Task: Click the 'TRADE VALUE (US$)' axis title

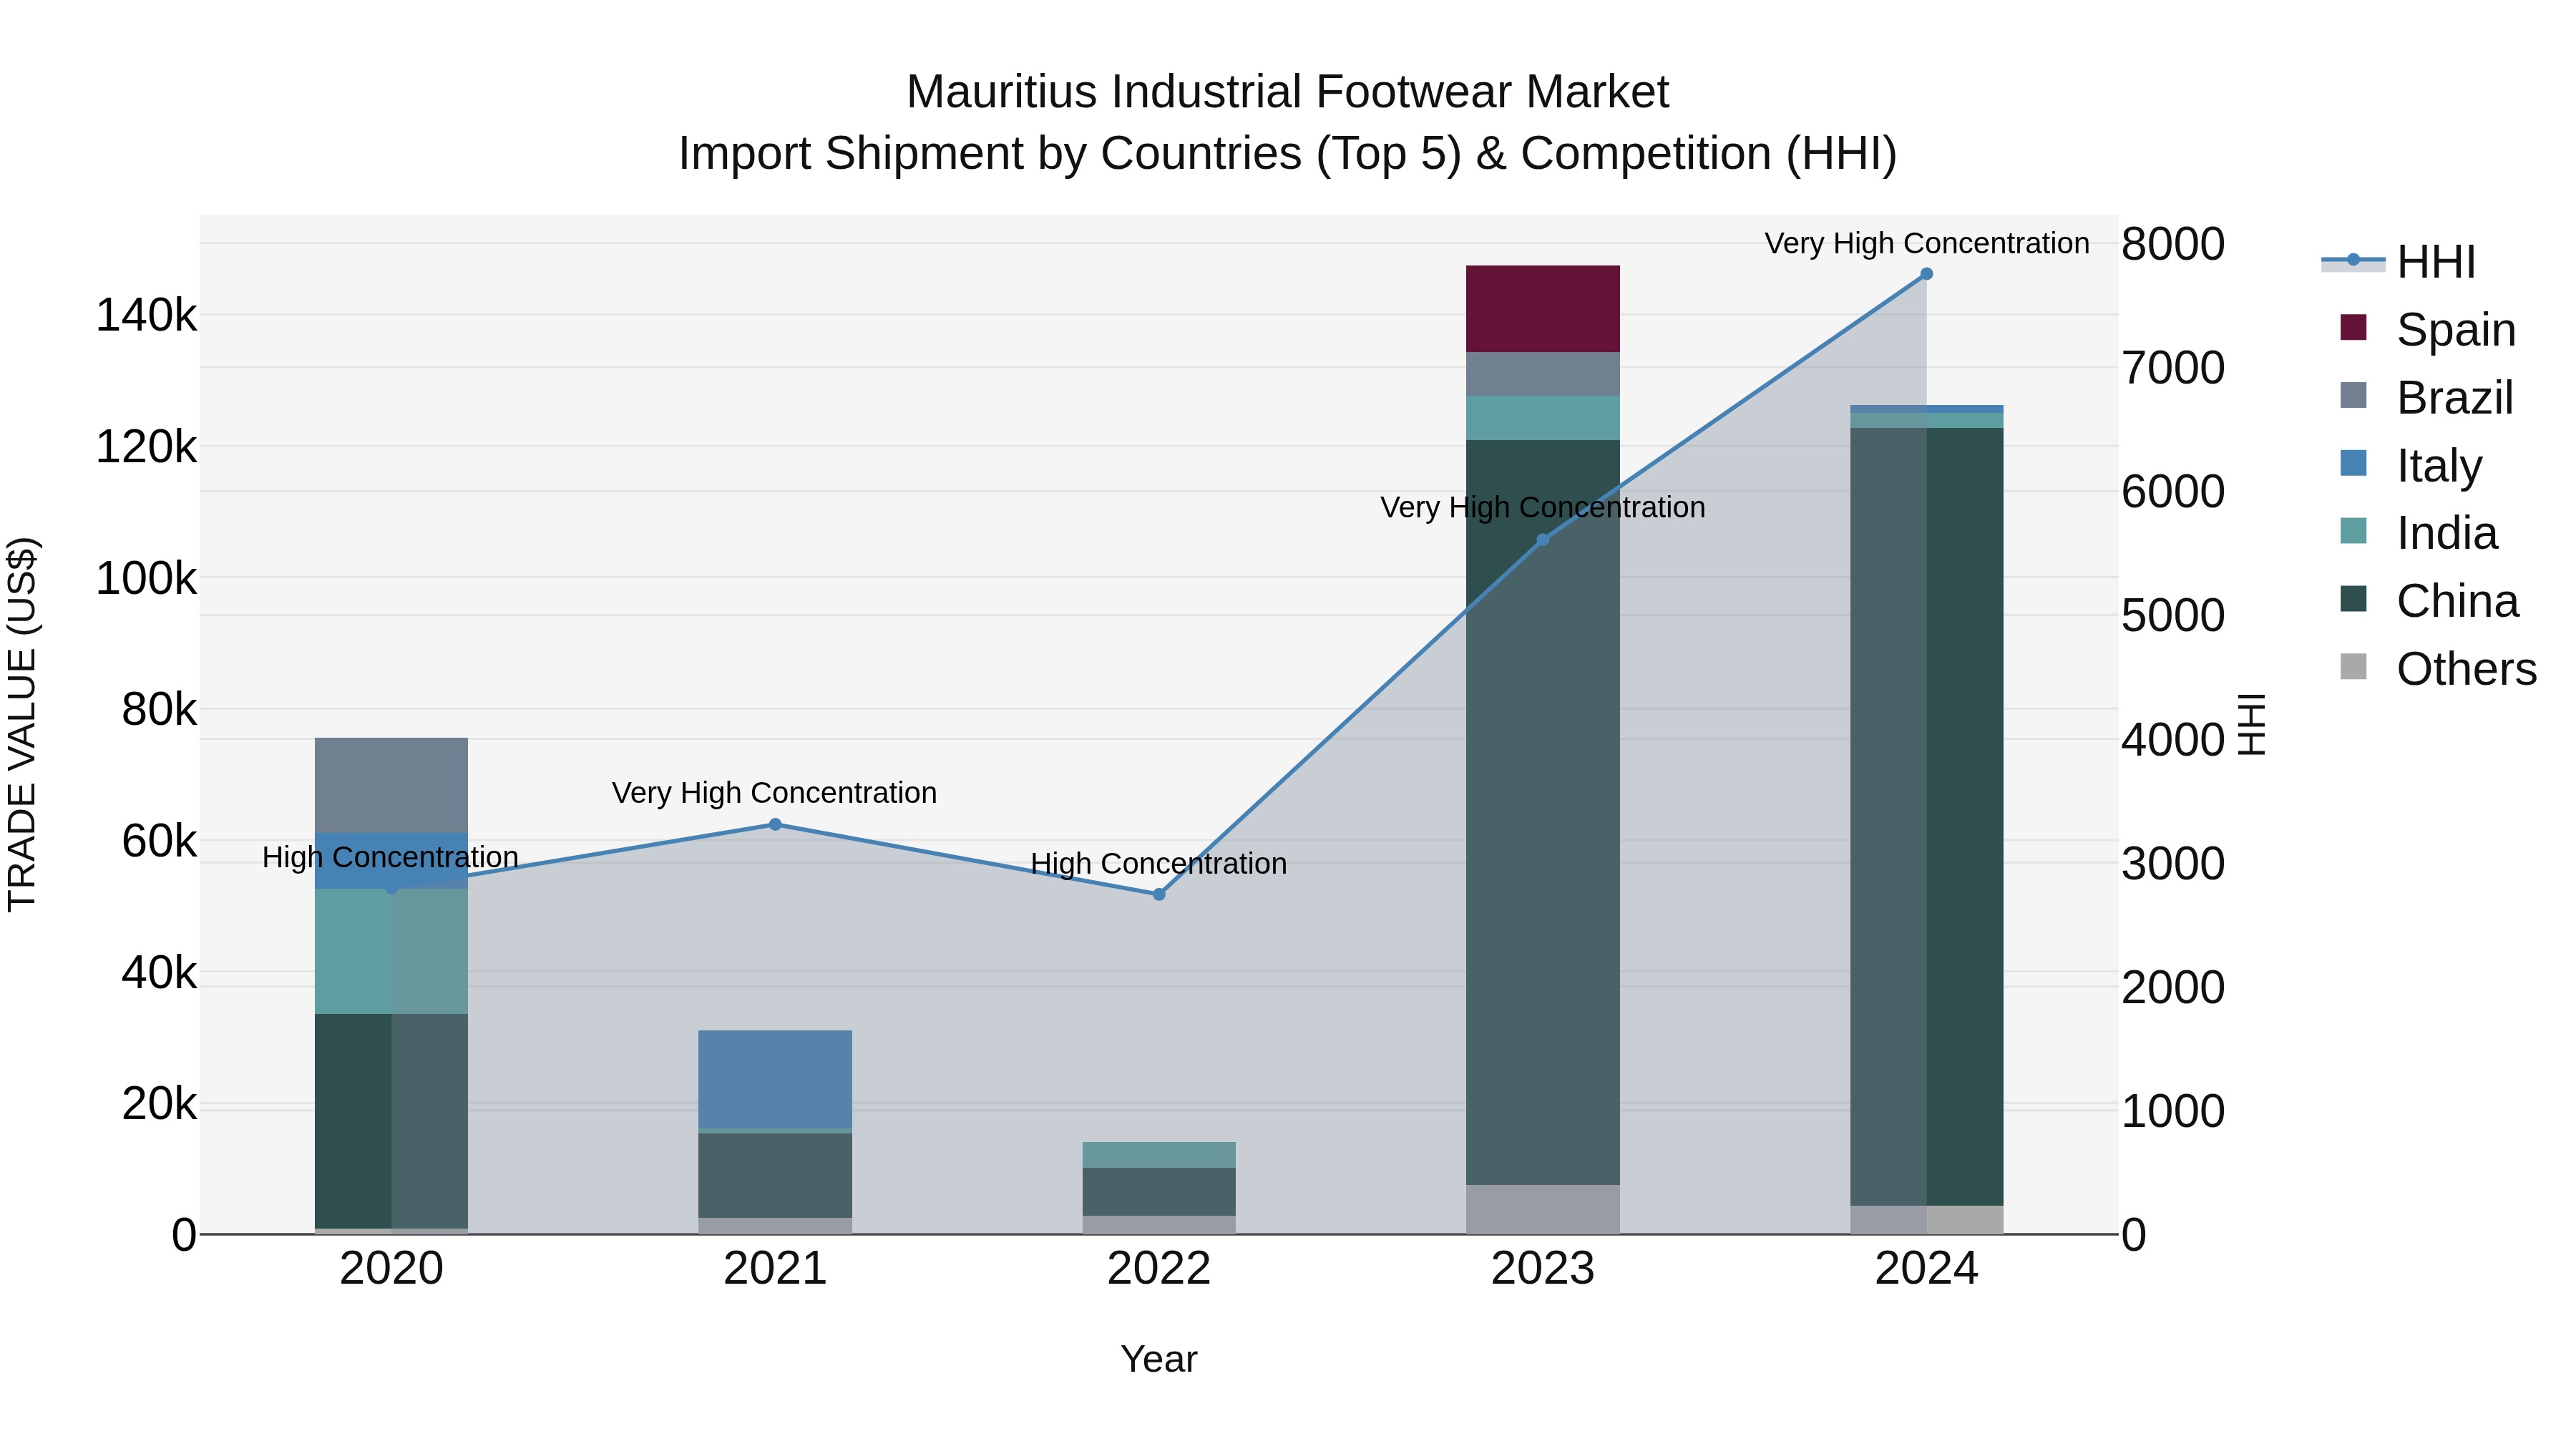Action: point(22,724)
